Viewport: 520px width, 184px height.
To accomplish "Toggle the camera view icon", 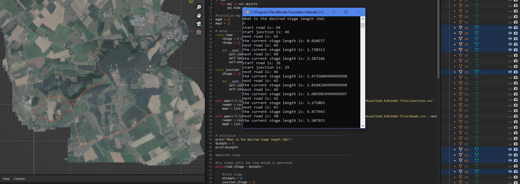I will pos(199,24).
